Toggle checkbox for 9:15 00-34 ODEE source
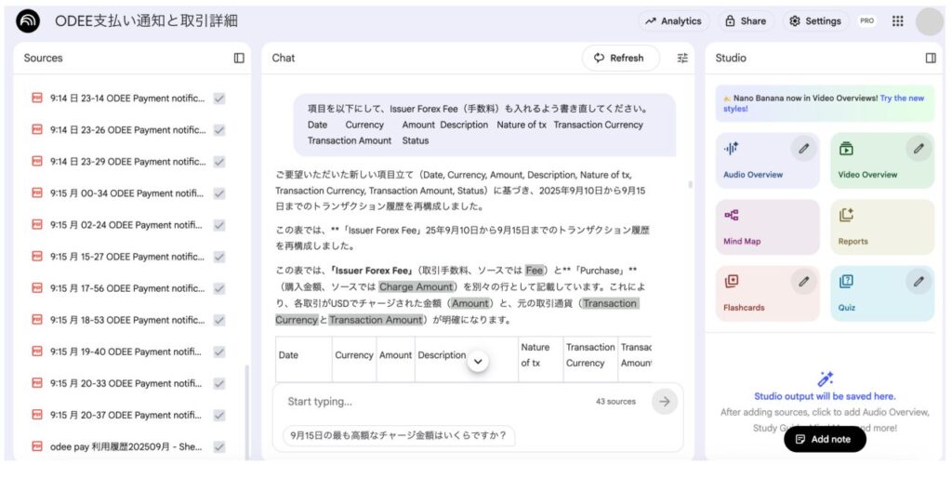The image size is (952, 478). [219, 193]
